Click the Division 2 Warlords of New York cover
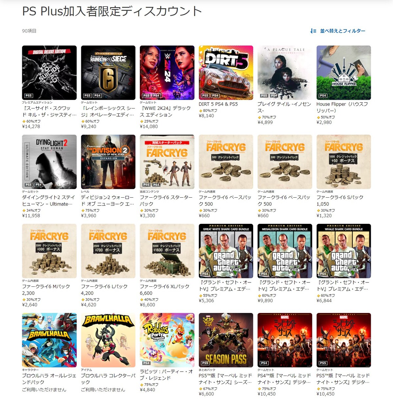Viewport: 393px width, 409px height. pyautogui.click(x=108, y=162)
